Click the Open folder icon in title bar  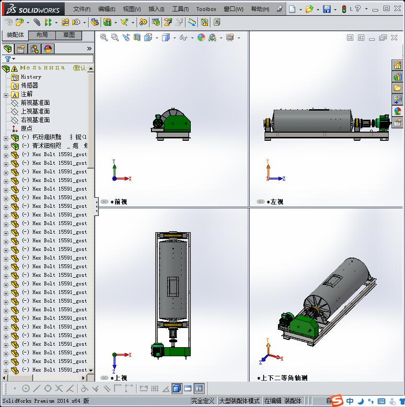[x=309, y=9]
